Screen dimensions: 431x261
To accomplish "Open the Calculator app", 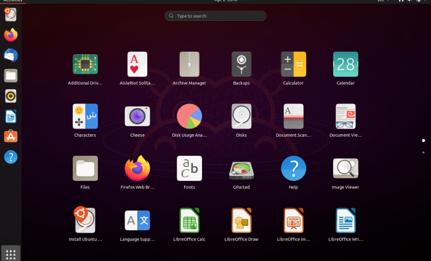I will tap(293, 64).
